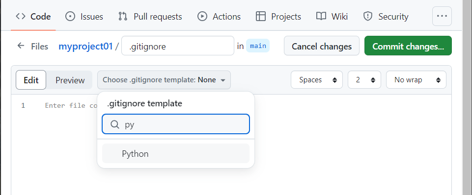This screenshot has width=472, height=195.
Task: Open the Code tab
Action: pos(33,16)
